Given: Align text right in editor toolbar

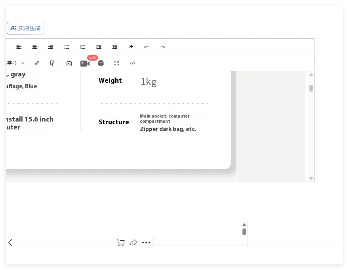Looking at the screenshot, I should (x=51, y=47).
